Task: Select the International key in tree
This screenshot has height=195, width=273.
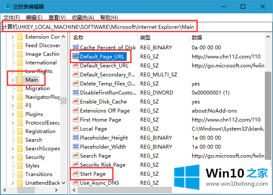Action: click(41, 63)
